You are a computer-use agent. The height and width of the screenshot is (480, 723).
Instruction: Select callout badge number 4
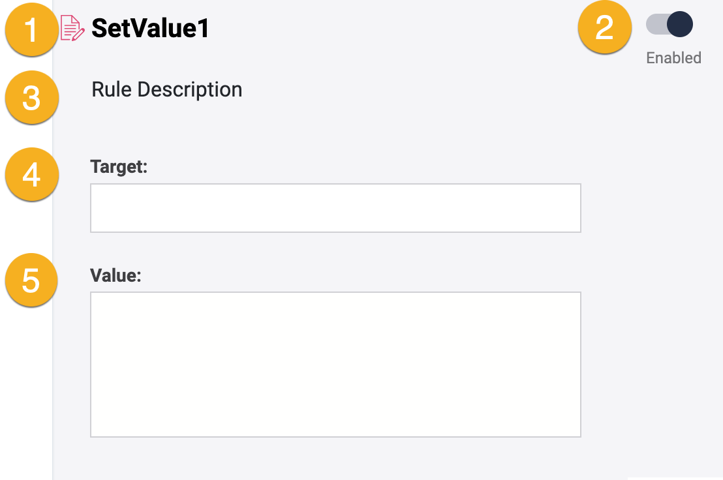(31, 174)
